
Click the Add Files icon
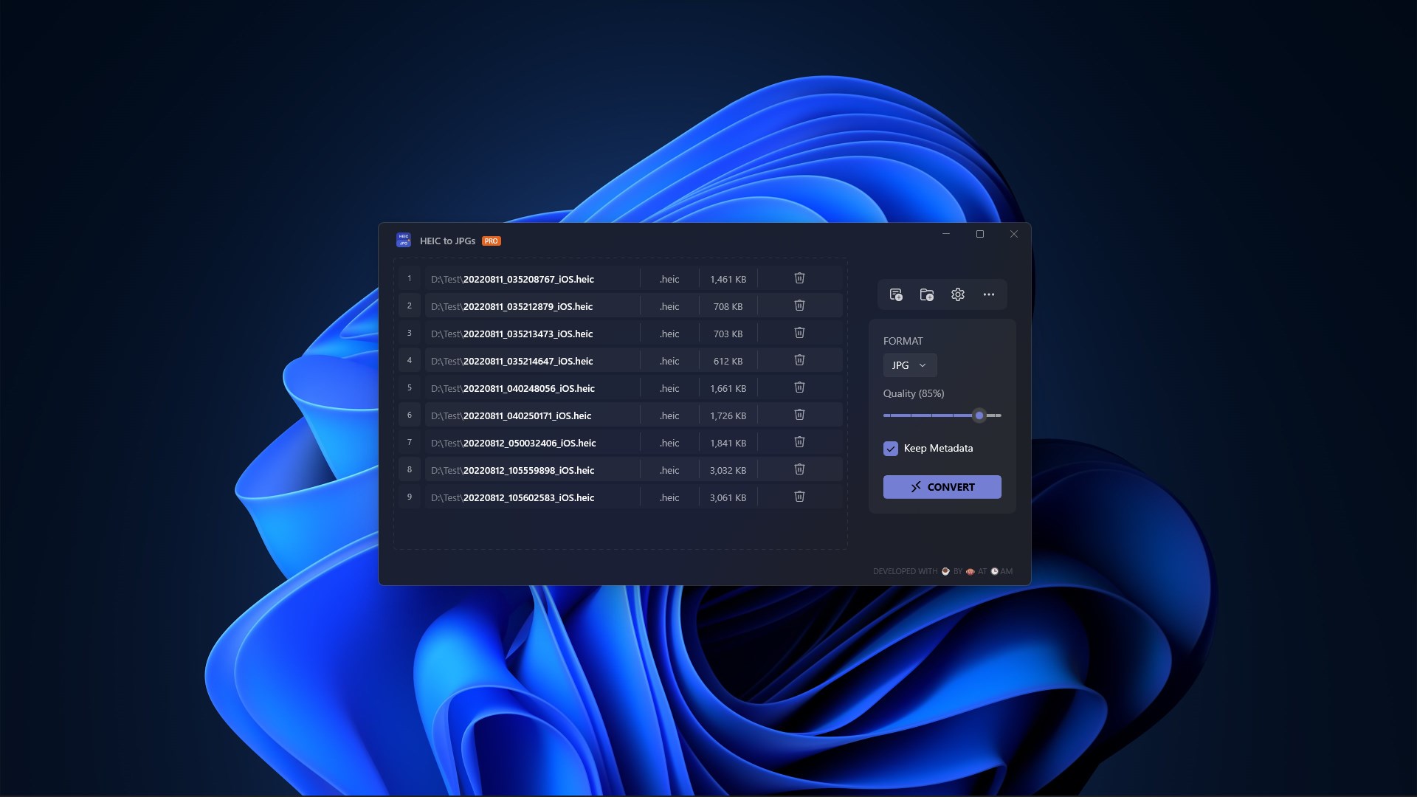[895, 294]
